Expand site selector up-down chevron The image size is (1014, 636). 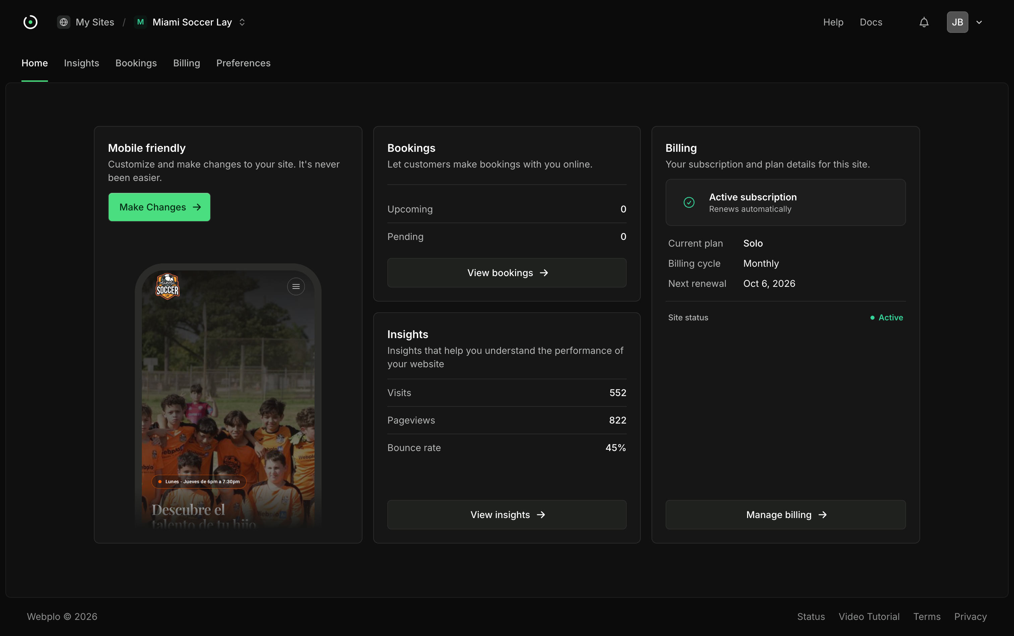pyautogui.click(x=242, y=22)
